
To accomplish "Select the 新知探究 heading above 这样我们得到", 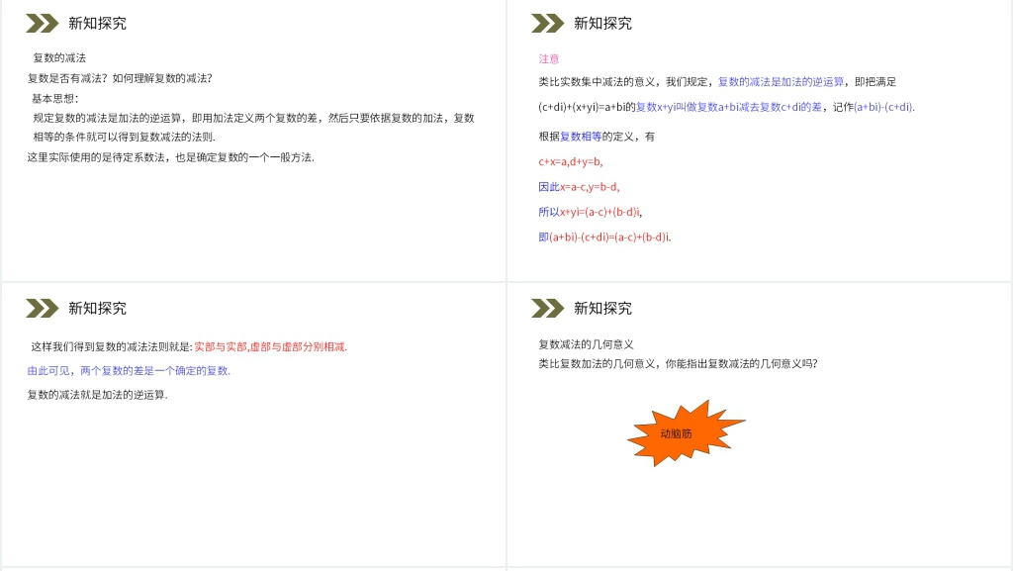I will (x=98, y=308).
